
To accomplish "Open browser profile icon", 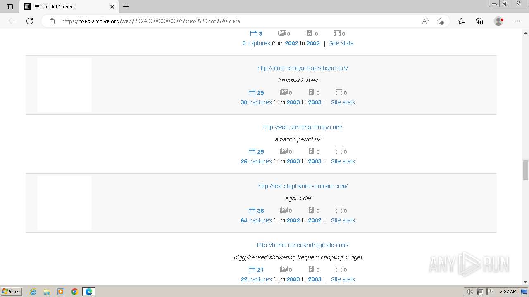I will [x=499, y=21].
